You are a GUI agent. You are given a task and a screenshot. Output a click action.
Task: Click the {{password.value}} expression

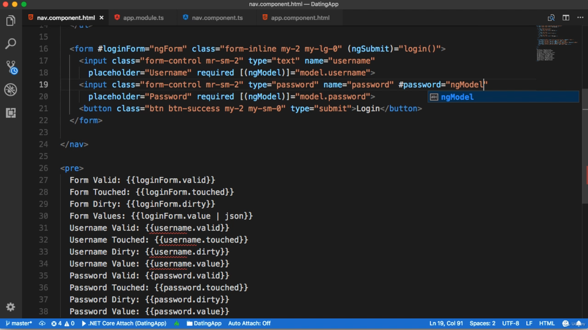(187, 312)
